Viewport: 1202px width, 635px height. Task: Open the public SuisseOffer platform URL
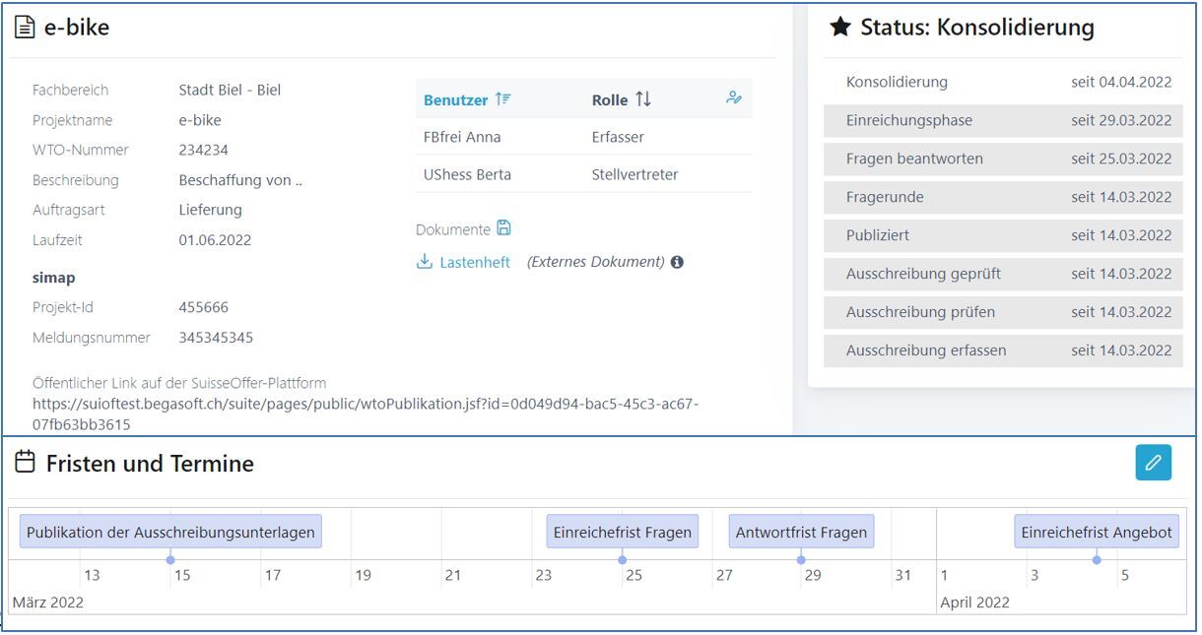click(x=366, y=413)
